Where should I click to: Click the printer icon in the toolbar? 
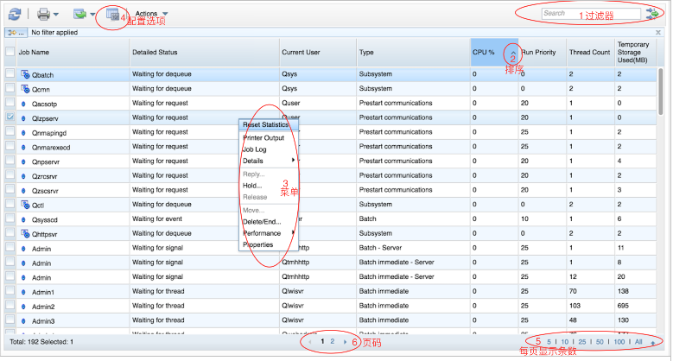point(43,14)
